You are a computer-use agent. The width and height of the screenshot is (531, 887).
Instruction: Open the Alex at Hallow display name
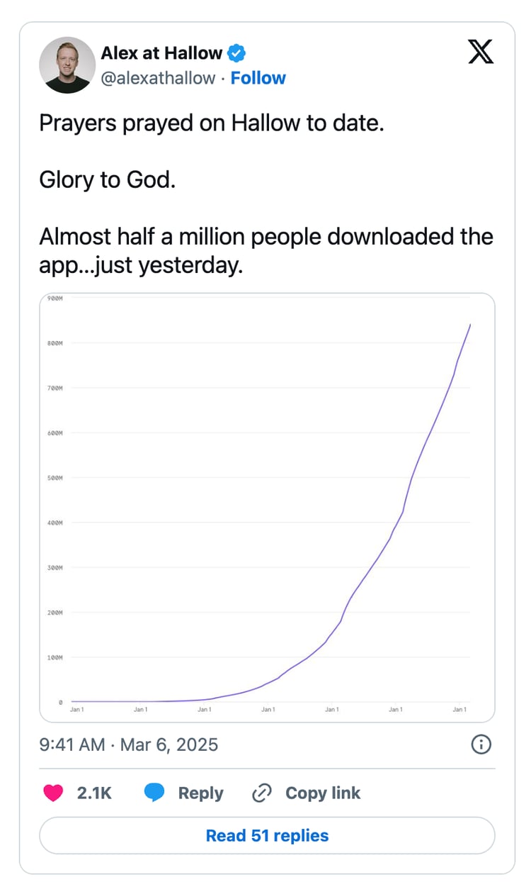pyautogui.click(x=161, y=52)
